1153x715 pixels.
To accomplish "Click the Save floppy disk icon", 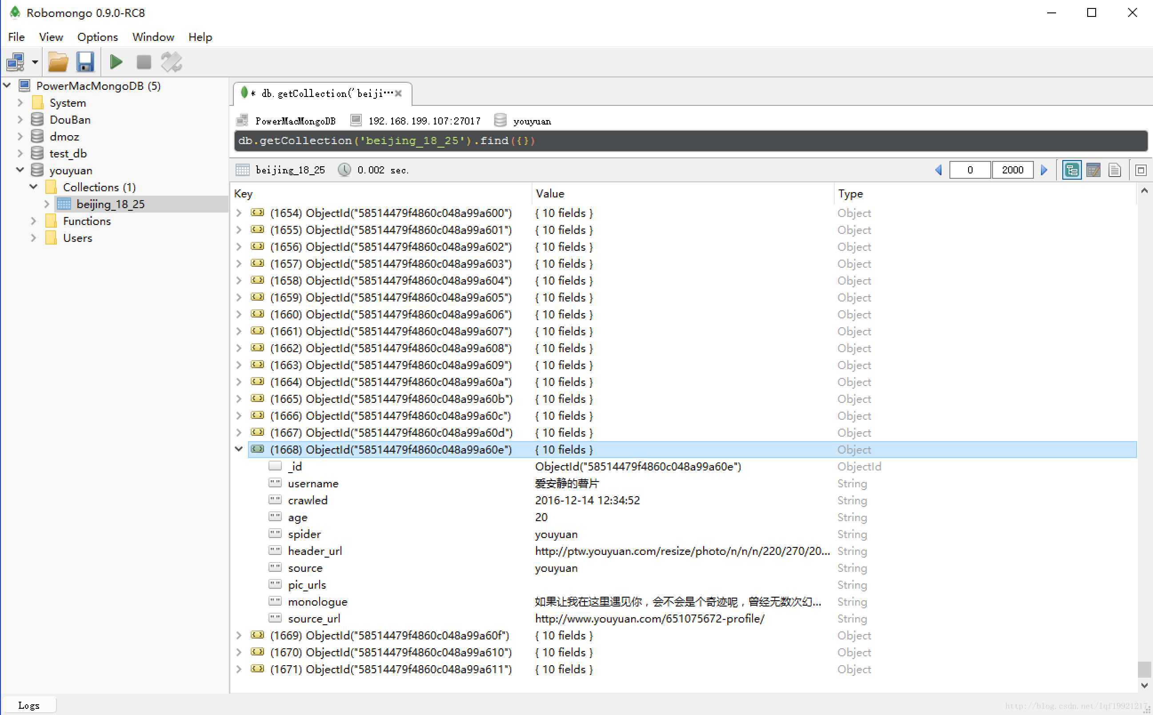I will point(85,62).
